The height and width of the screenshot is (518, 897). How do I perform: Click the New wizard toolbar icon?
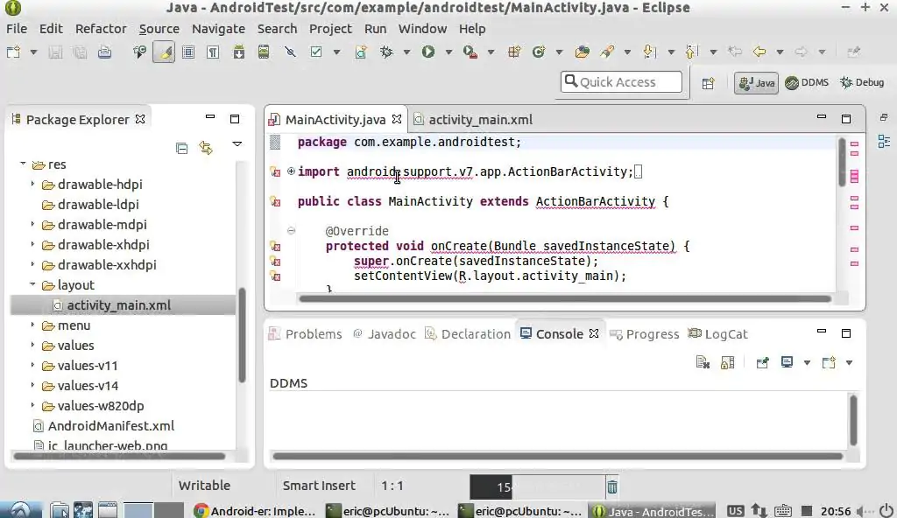pyautogui.click(x=13, y=52)
